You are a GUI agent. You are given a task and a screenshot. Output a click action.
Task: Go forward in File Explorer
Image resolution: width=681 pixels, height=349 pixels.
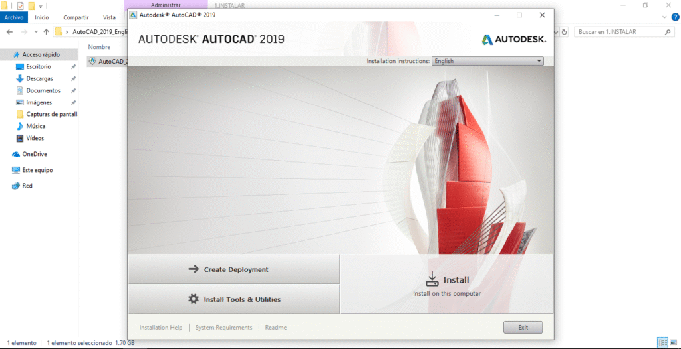pyautogui.click(x=25, y=32)
